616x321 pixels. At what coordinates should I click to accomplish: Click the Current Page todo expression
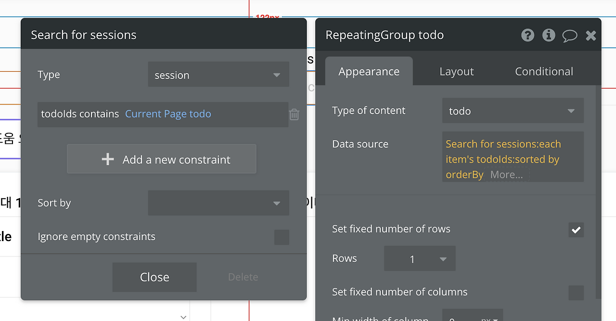(x=168, y=114)
